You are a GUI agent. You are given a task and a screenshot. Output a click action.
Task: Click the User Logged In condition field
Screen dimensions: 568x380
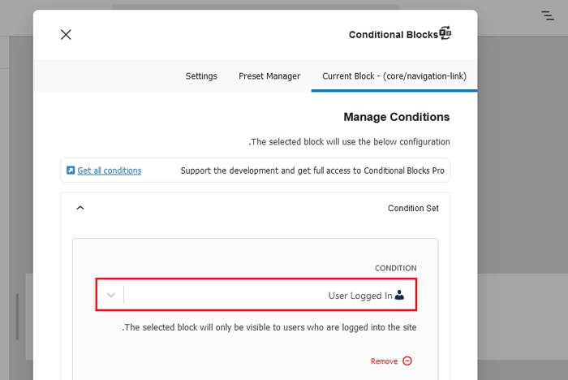[268, 296]
